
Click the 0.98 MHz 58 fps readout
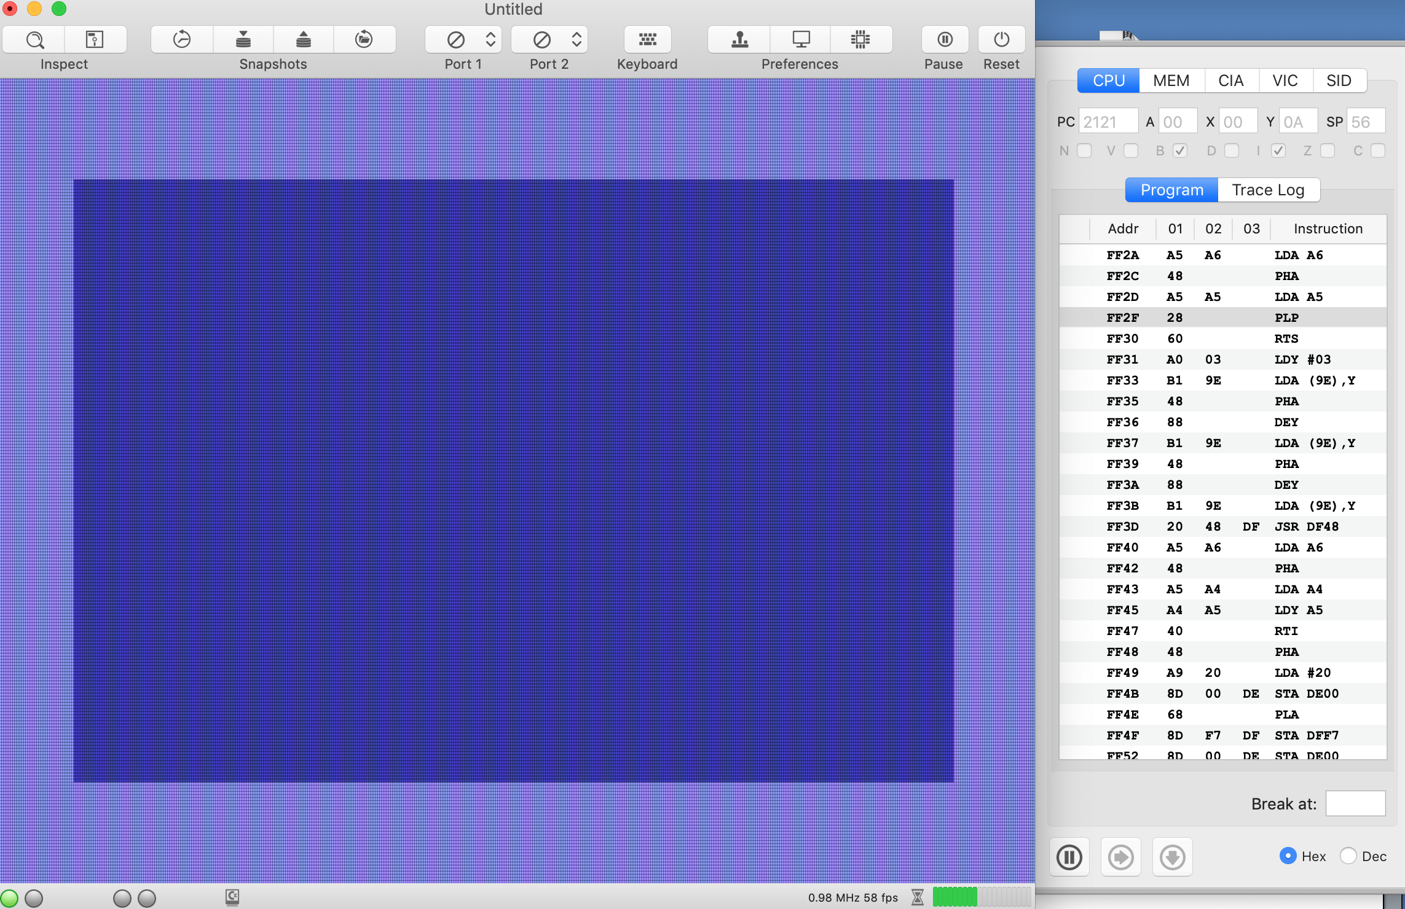click(x=853, y=897)
